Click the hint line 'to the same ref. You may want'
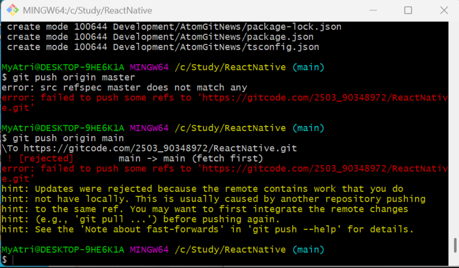This screenshot has height=268, width=459. coord(205,209)
